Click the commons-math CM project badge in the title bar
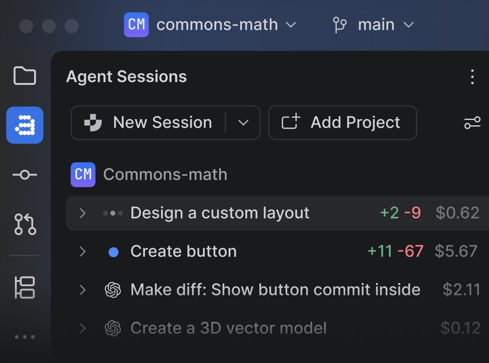Image resolution: width=489 pixels, height=363 pixels. (136, 24)
